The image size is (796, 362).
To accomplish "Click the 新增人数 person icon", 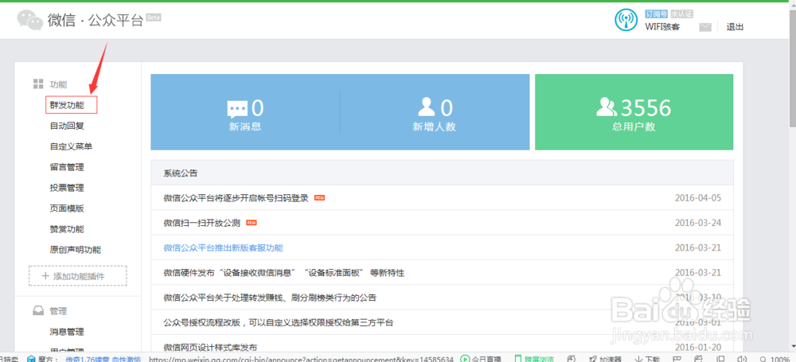I will coord(427,107).
